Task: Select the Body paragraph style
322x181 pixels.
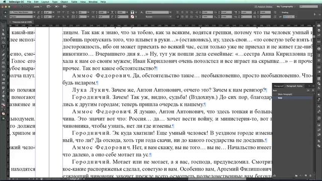Action: point(293,98)
